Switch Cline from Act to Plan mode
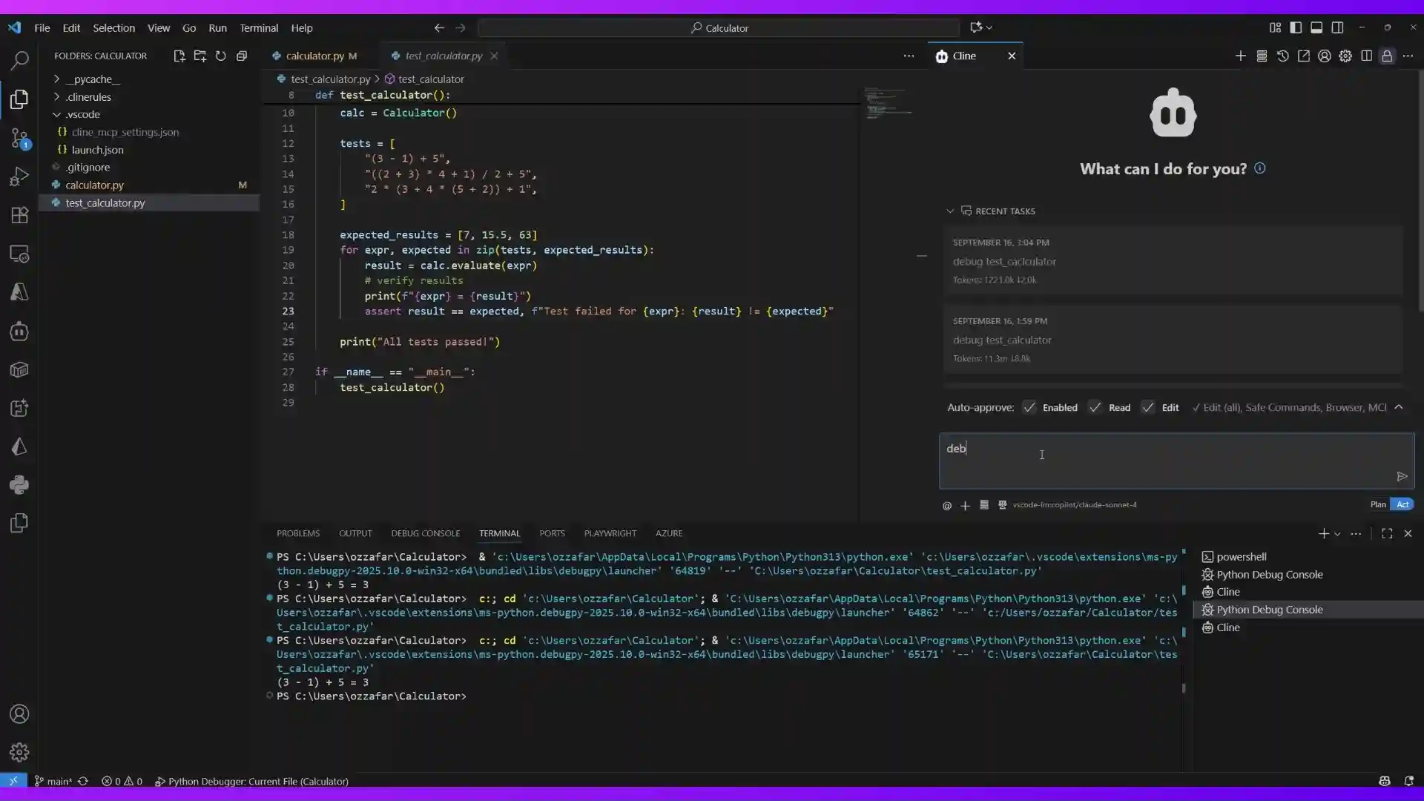The height and width of the screenshot is (801, 1424). click(x=1378, y=504)
